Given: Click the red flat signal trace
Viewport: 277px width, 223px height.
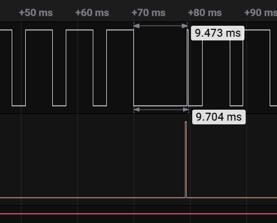Looking at the screenshot, I should click(x=138, y=214).
